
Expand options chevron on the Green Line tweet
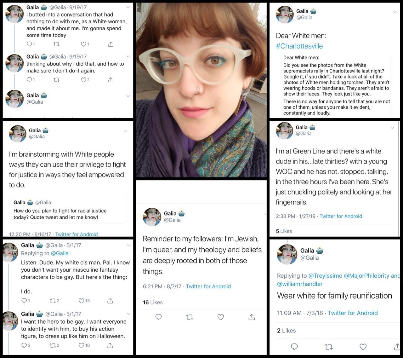point(392,128)
